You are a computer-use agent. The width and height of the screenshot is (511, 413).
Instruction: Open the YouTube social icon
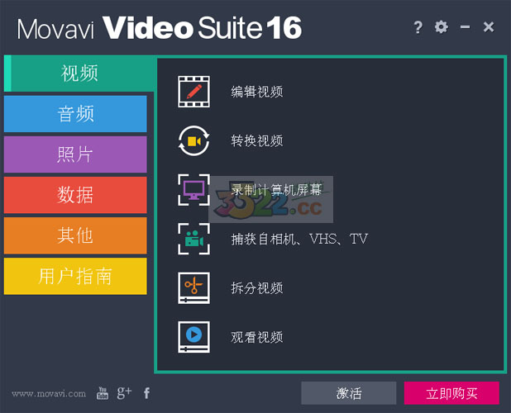click(103, 393)
